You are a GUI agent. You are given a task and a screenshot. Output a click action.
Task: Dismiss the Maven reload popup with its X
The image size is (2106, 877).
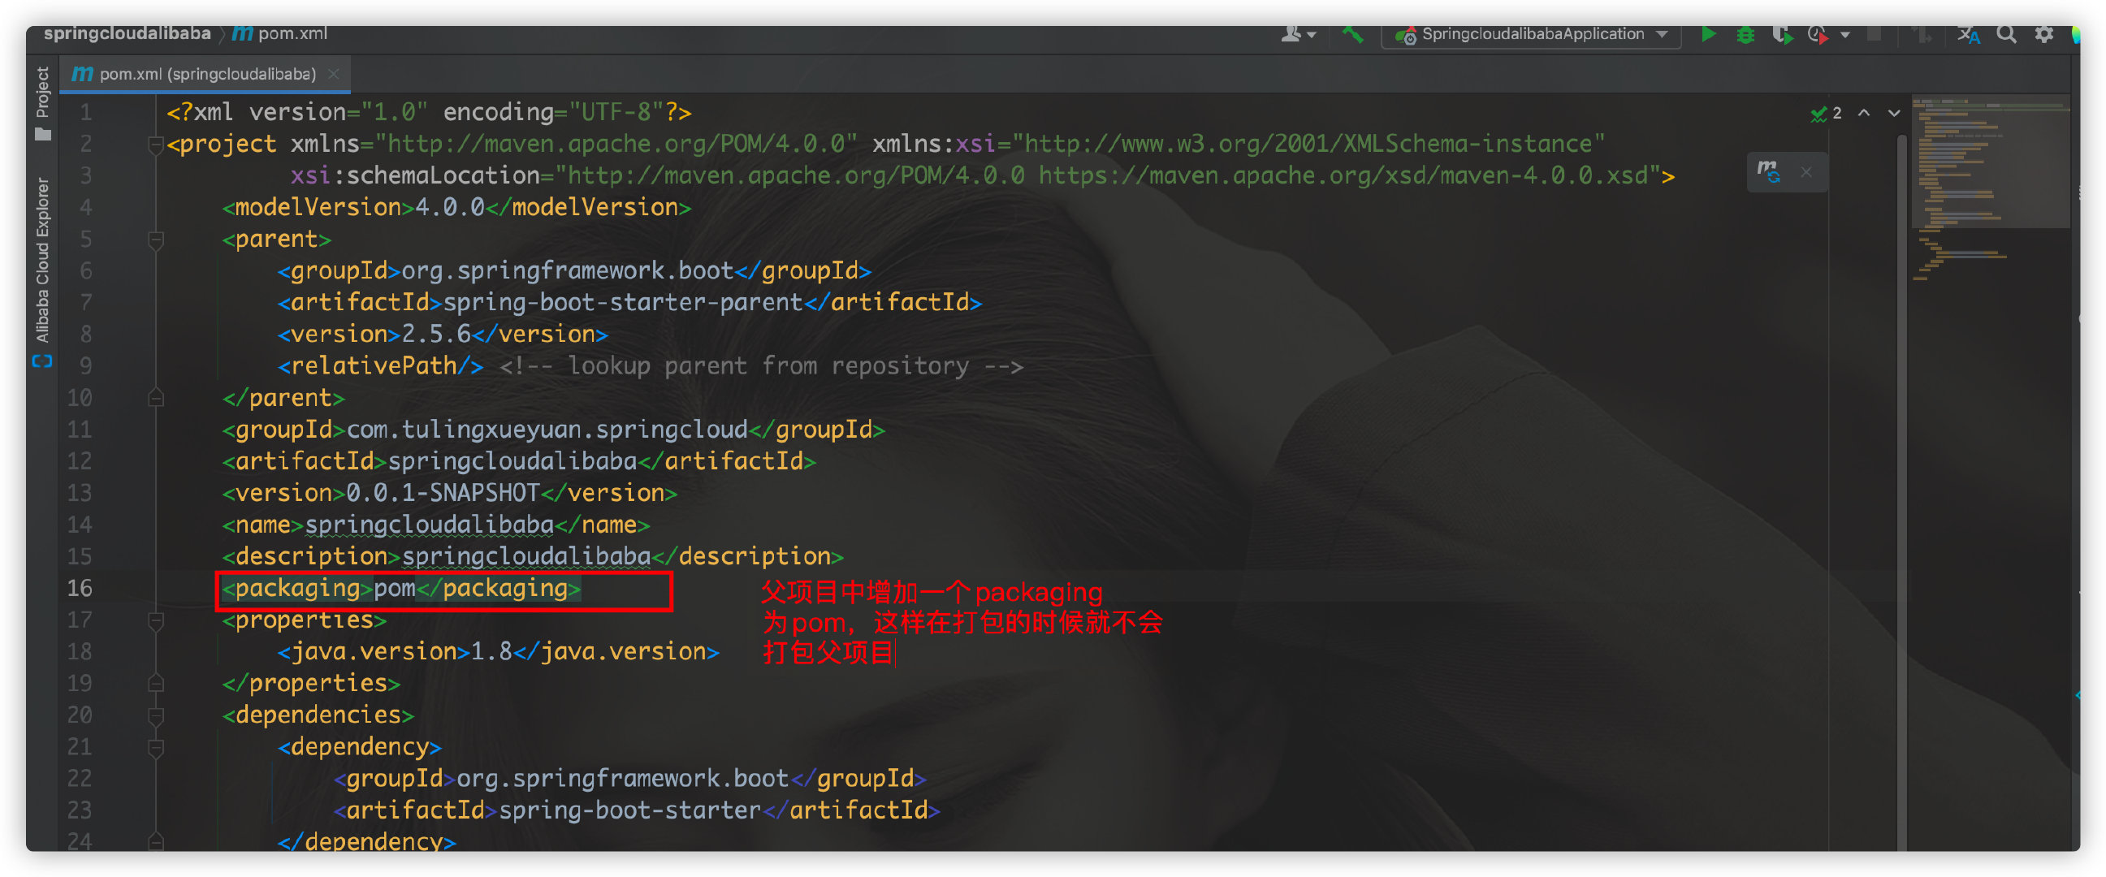(1806, 172)
